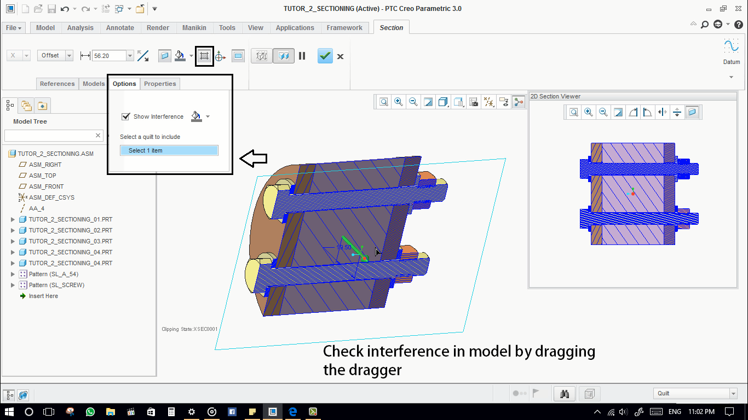Screen dimensions: 748x420
Task: Open the Properties panel tab
Action: [x=160, y=84]
